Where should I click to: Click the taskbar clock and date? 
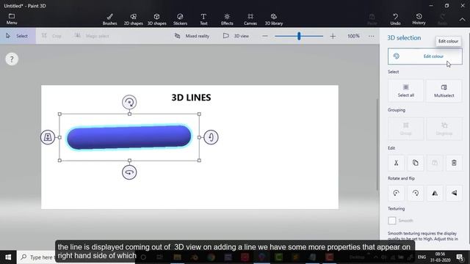tap(440, 257)
